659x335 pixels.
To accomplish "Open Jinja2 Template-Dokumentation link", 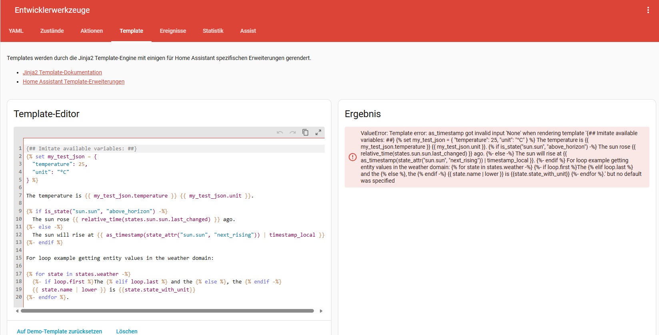I will pos(62,72).
